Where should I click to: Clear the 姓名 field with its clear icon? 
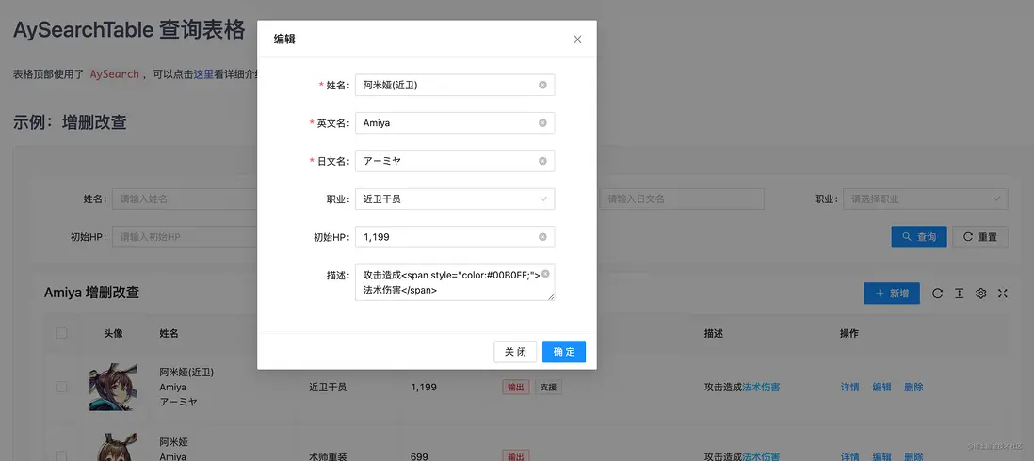542,85
